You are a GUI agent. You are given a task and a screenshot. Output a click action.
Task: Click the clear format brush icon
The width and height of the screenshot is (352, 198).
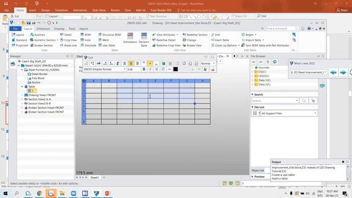[212, 69]
